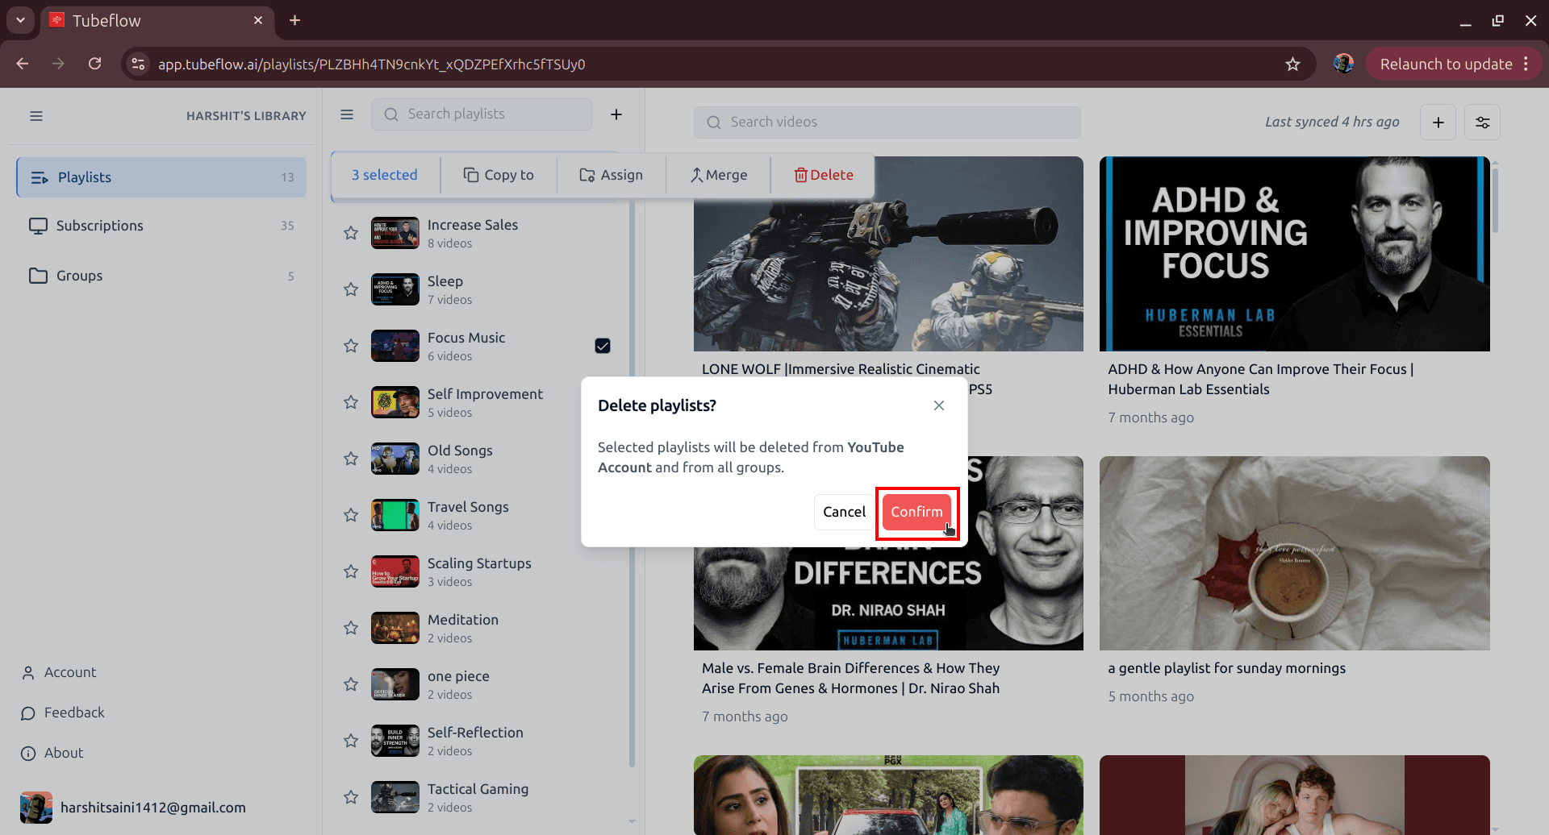Switch to the Tubeflow browser tab
Image resolution: width=1549 pixels, height=835 pixels.
coord(121,20)
